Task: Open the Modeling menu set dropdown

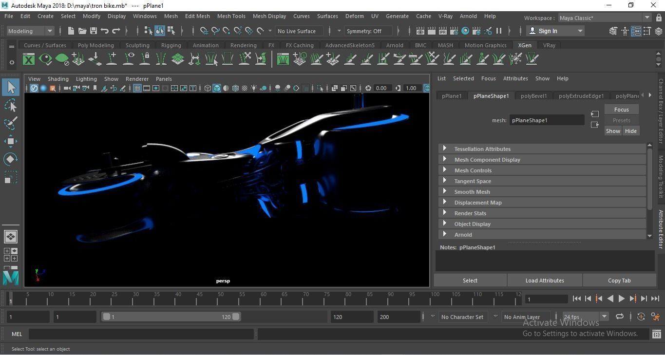Action: [30, 31]
